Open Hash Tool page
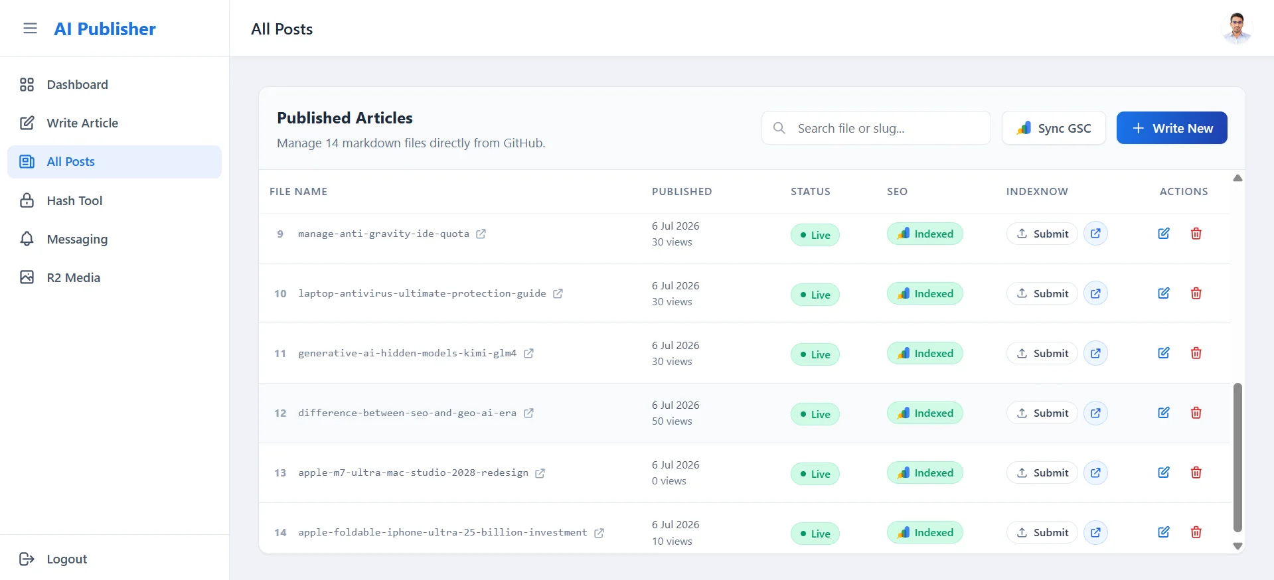This screenshot has width=1274, height=580. pos(114,200)
